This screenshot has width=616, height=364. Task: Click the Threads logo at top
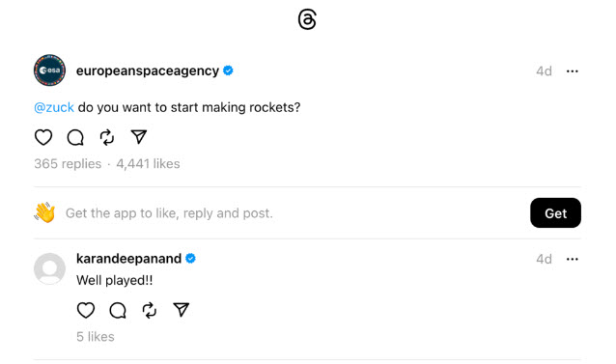point(307,19)
